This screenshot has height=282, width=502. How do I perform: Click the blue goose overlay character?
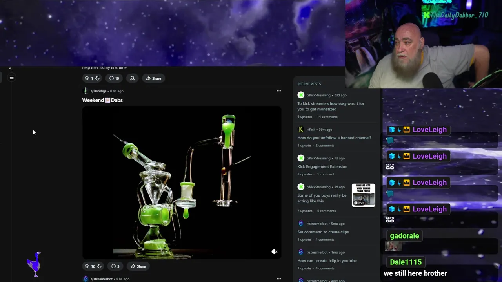[35, 264]
